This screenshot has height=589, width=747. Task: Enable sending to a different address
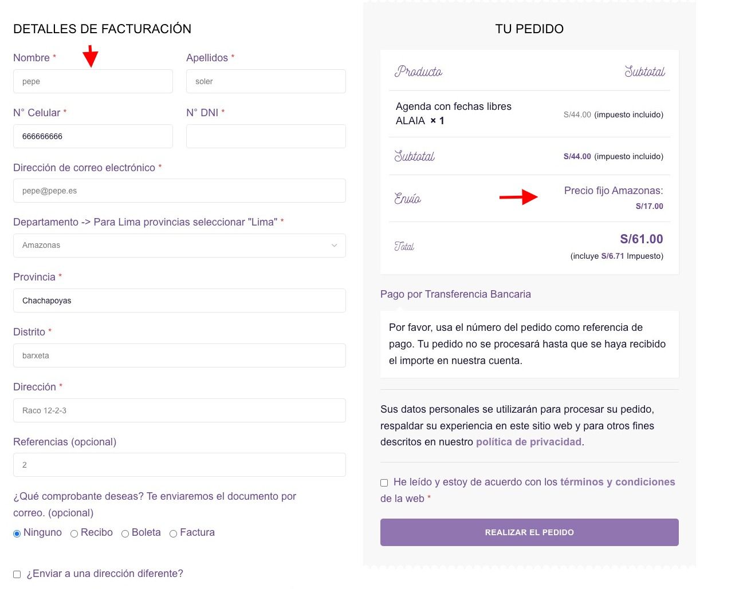tap(17, 574)
